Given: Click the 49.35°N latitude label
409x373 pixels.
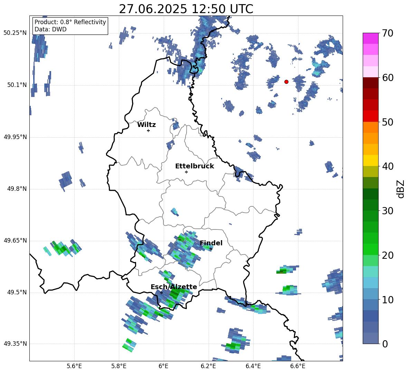Looking at the screenshot, I should 15,344.
